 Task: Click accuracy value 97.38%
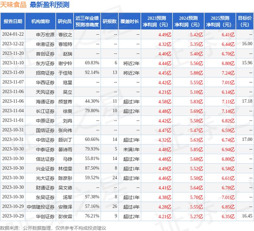(92, 197)
